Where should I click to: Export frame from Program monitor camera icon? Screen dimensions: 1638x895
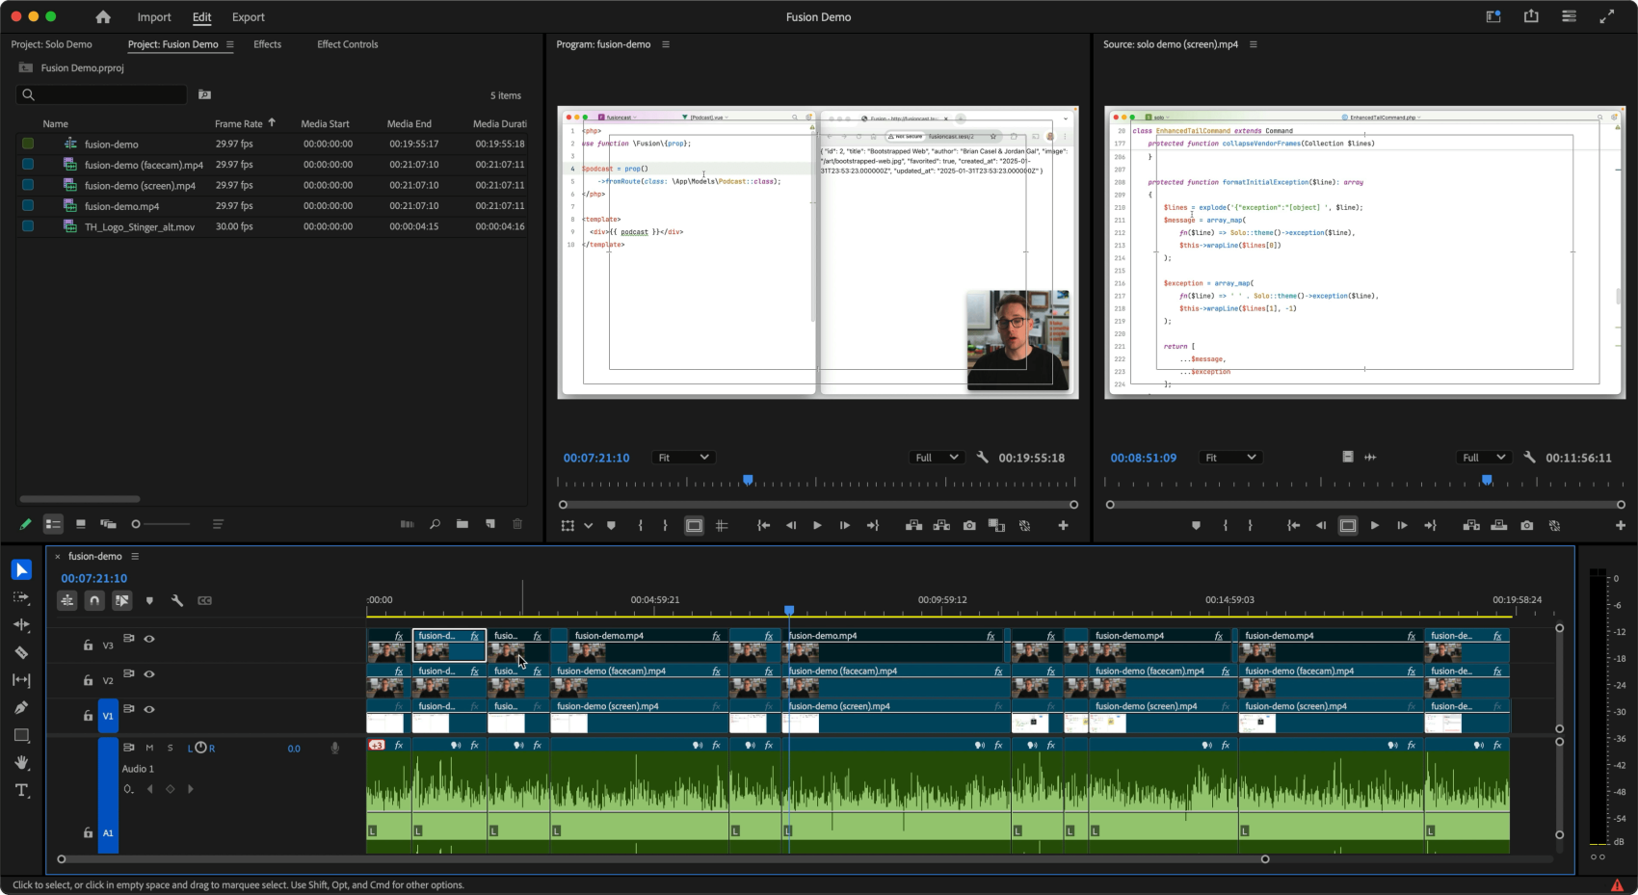tap(969, 526)
